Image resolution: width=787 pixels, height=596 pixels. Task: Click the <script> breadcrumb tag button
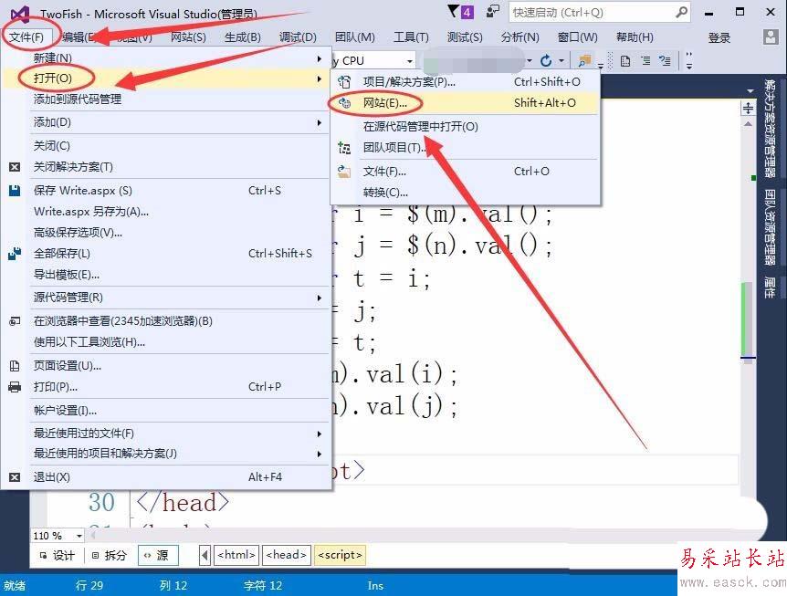click(x=341, y=555)
